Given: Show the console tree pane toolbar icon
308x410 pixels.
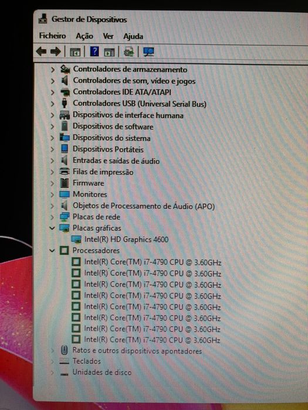Looking at the screenshot, I should (75, 52).
